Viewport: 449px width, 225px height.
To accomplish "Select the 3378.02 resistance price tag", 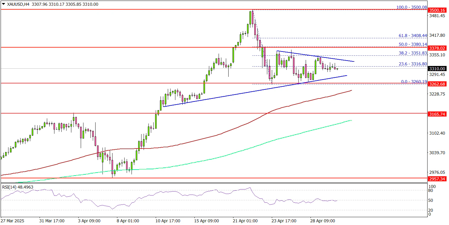I will 437,48.
